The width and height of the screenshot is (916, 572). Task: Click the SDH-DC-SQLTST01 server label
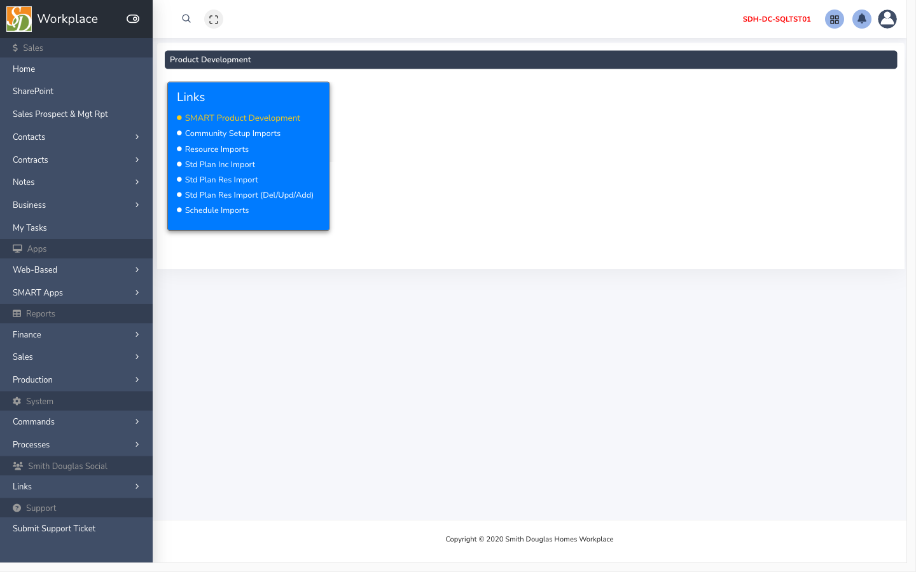click(x=777, y=19)
